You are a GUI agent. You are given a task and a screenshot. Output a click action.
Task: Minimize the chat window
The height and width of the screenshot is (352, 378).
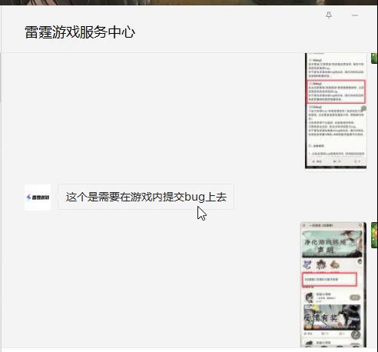[x=355, y=15]
